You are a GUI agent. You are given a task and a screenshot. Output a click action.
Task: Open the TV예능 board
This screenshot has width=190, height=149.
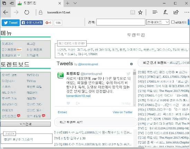click(x=31, y=81)
